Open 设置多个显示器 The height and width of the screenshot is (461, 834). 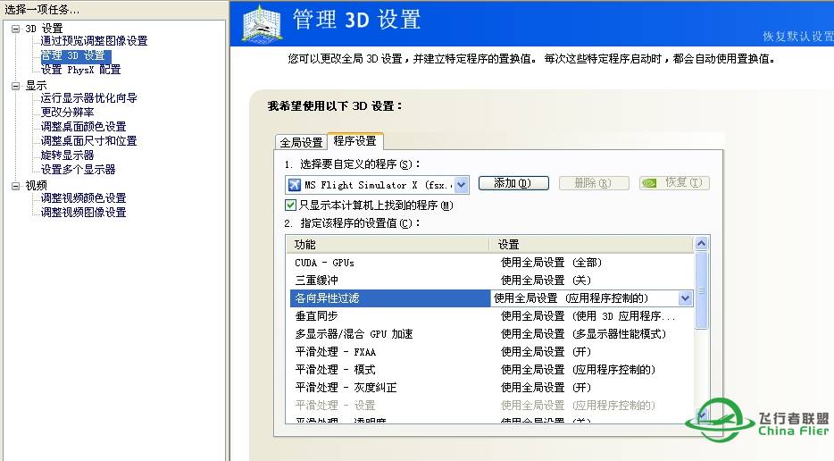click(79, 170)
